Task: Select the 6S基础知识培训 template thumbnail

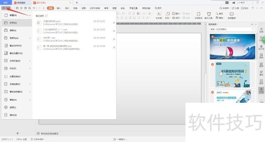Action: 233,75
